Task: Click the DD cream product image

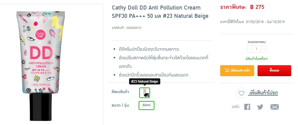Action: point(40,65)
